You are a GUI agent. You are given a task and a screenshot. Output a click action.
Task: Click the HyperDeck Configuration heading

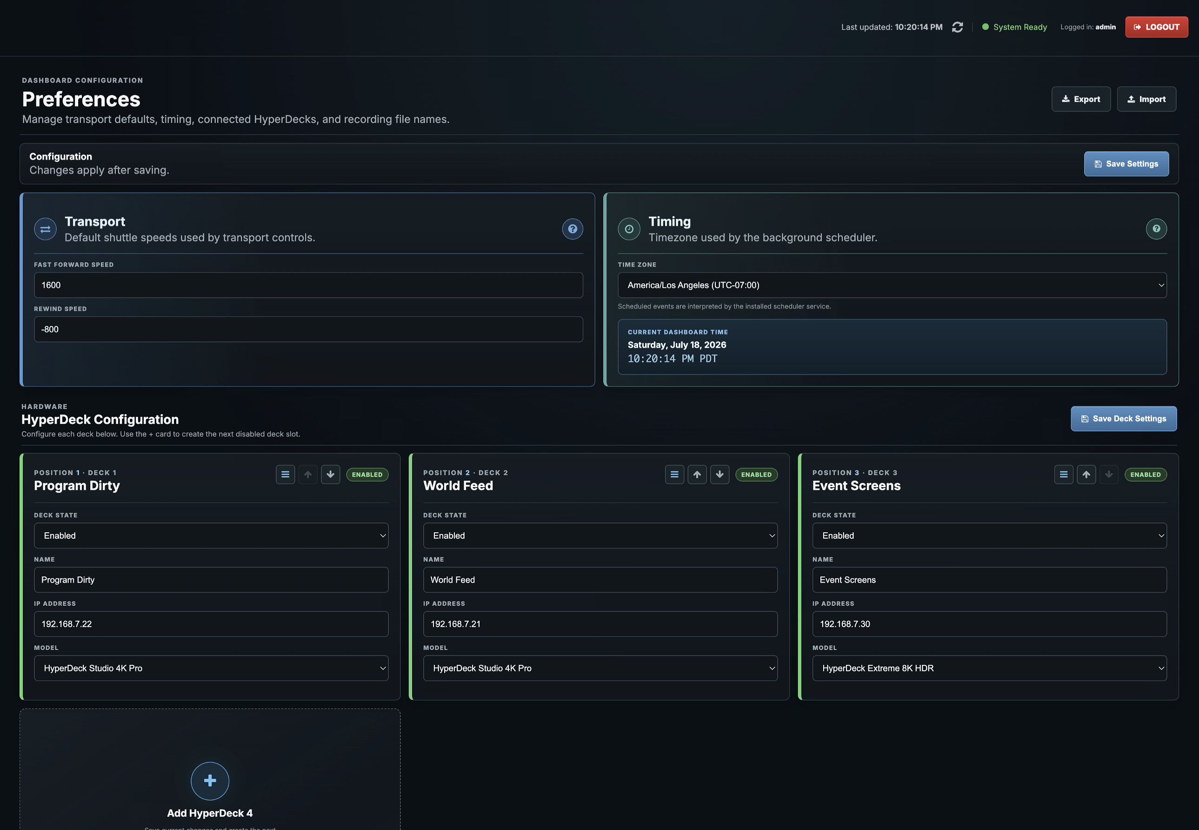click(100, 420)
